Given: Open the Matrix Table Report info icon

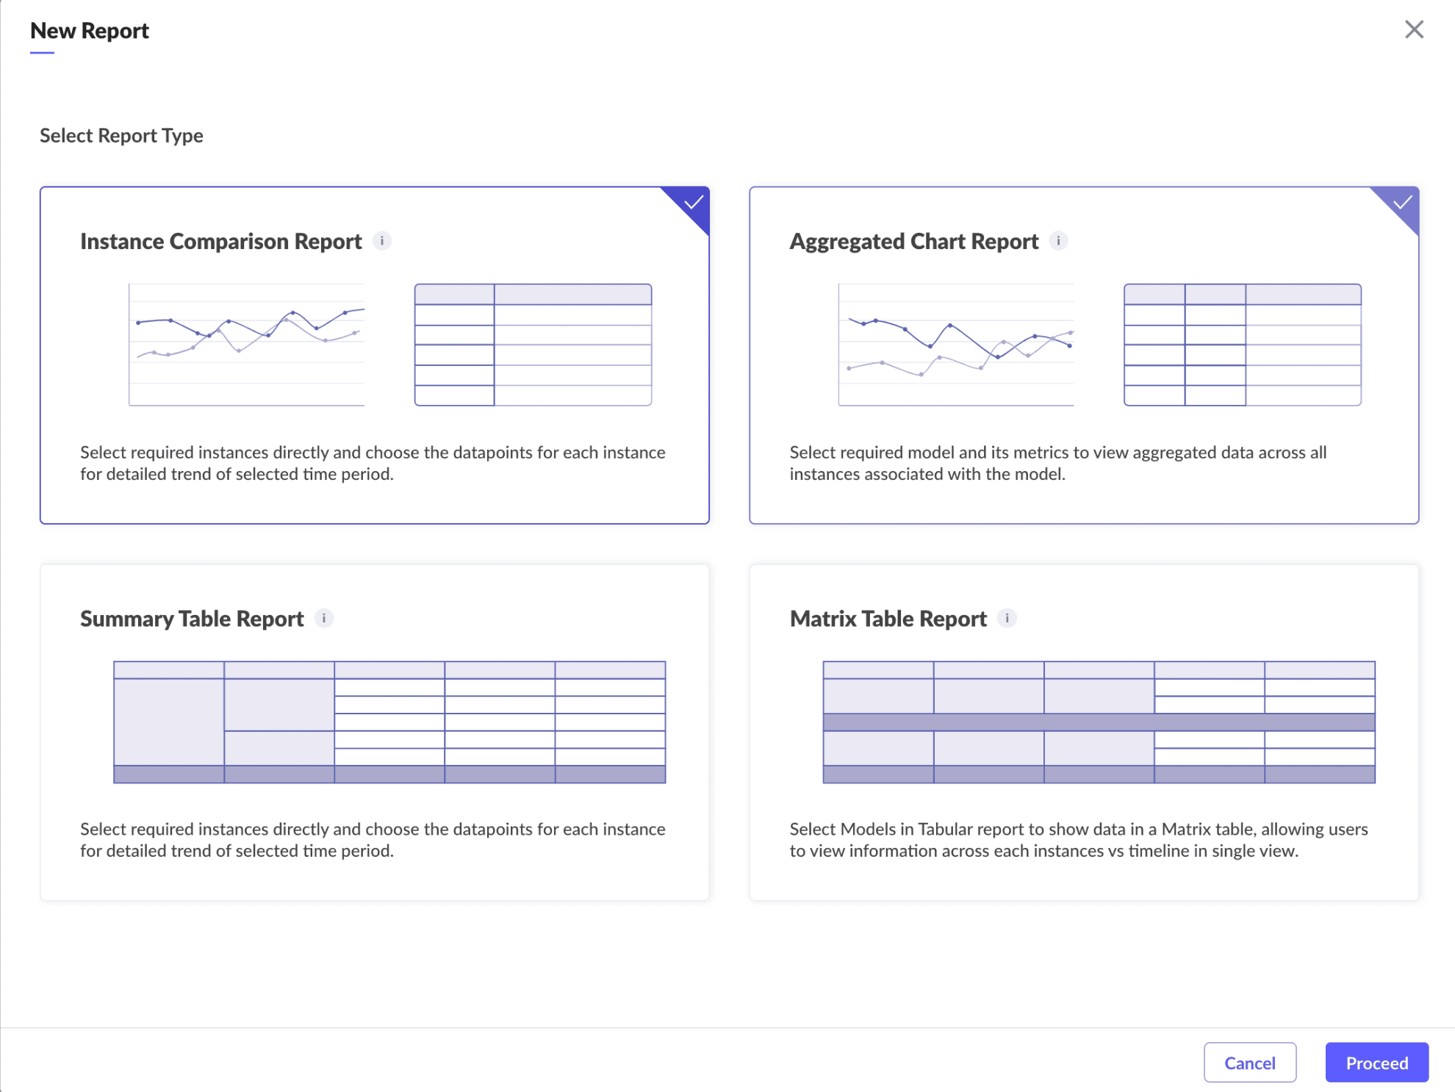Looking at the screenshot, I should pyautogui.click(x=1007, y=619).
